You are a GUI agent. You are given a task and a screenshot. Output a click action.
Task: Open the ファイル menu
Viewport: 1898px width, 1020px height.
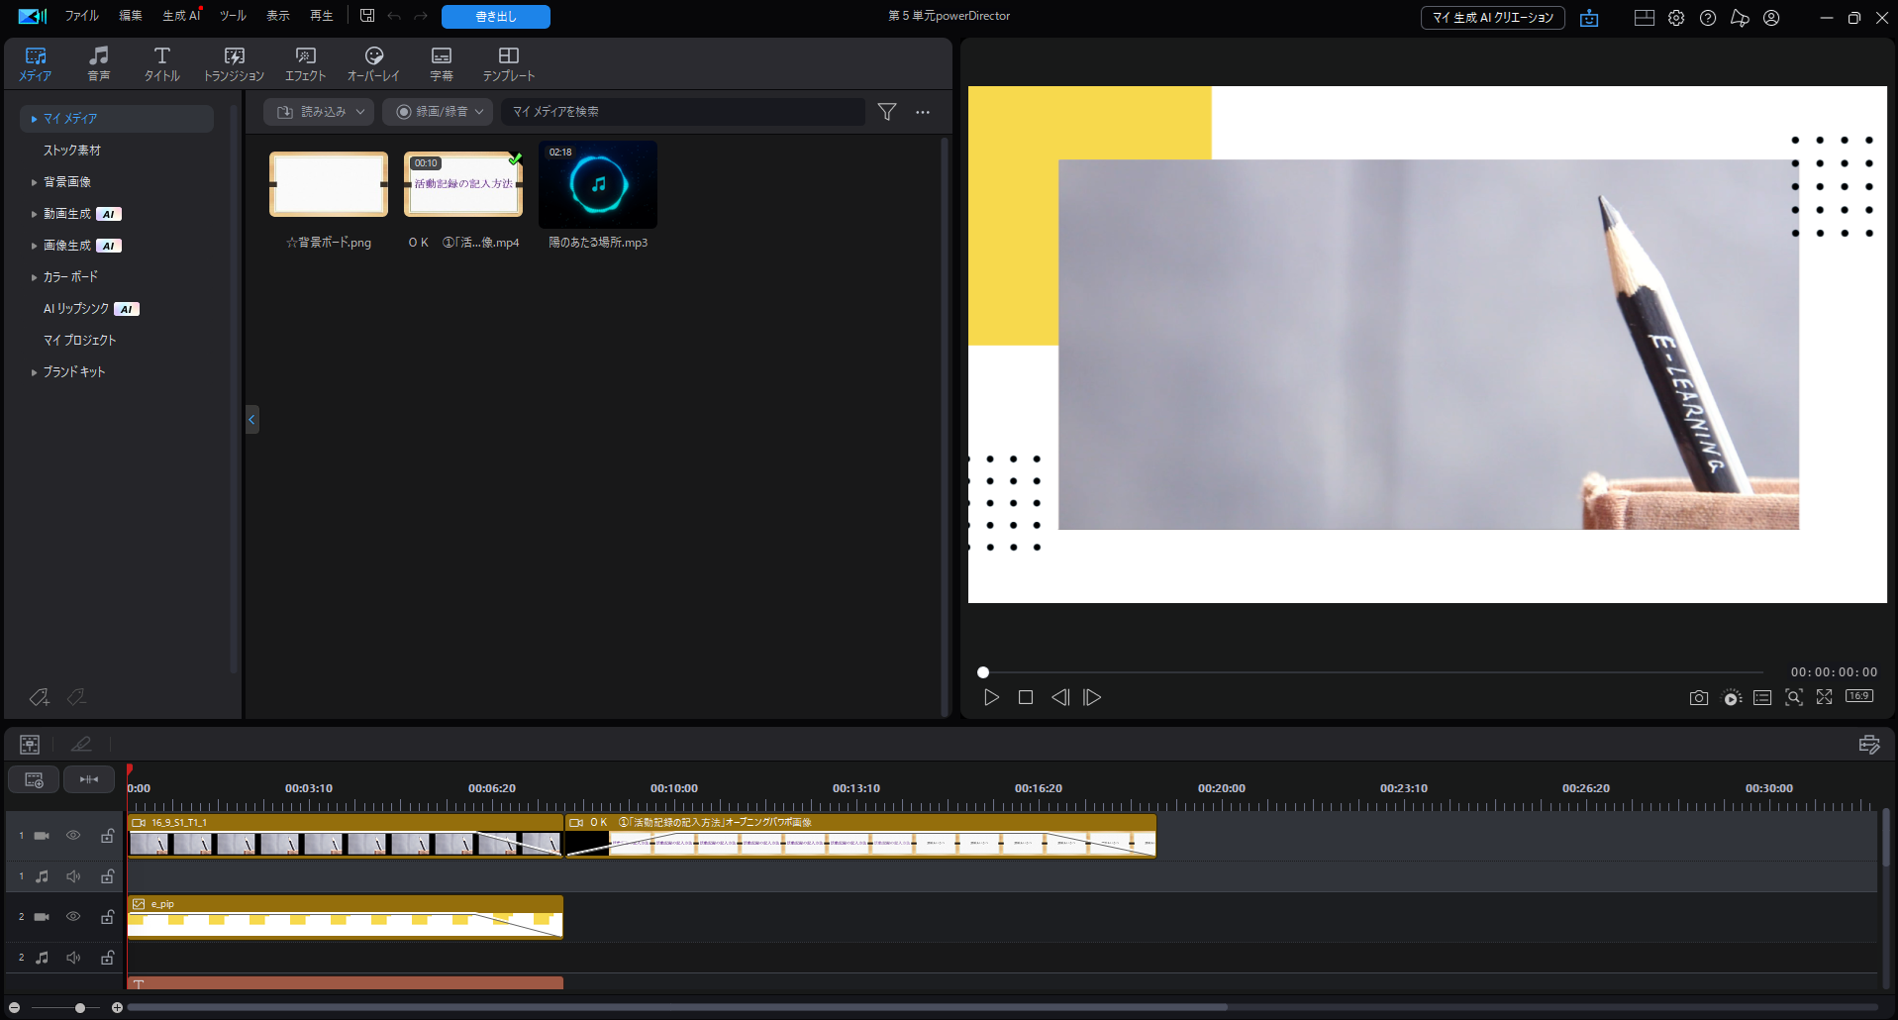point(81,16)
